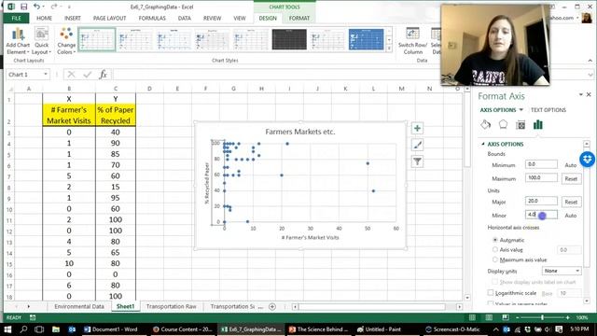Click the Chart Elements plus button
The width and height of the screenshot is (597, 336).
tap(417, 129)
